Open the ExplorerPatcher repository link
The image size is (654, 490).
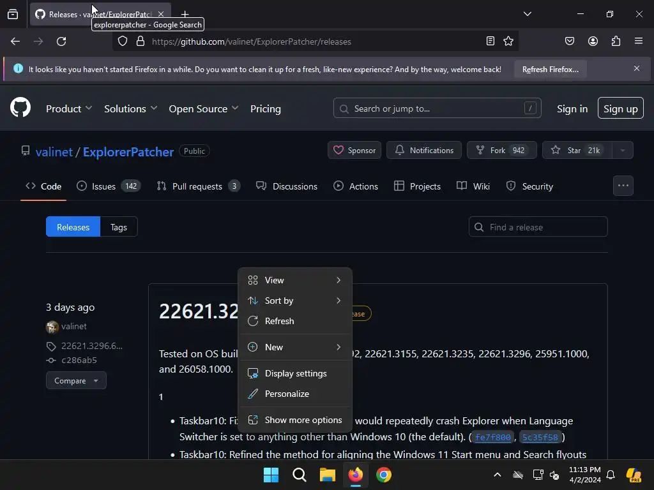[128, 152]
